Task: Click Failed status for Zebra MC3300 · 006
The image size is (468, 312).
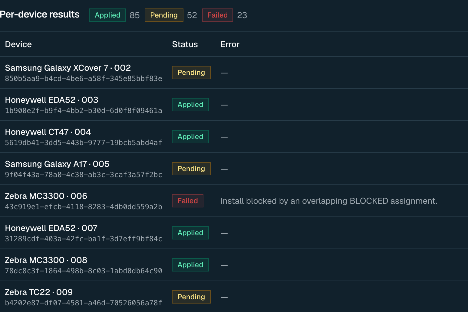Action: click(x=187, y=201)
